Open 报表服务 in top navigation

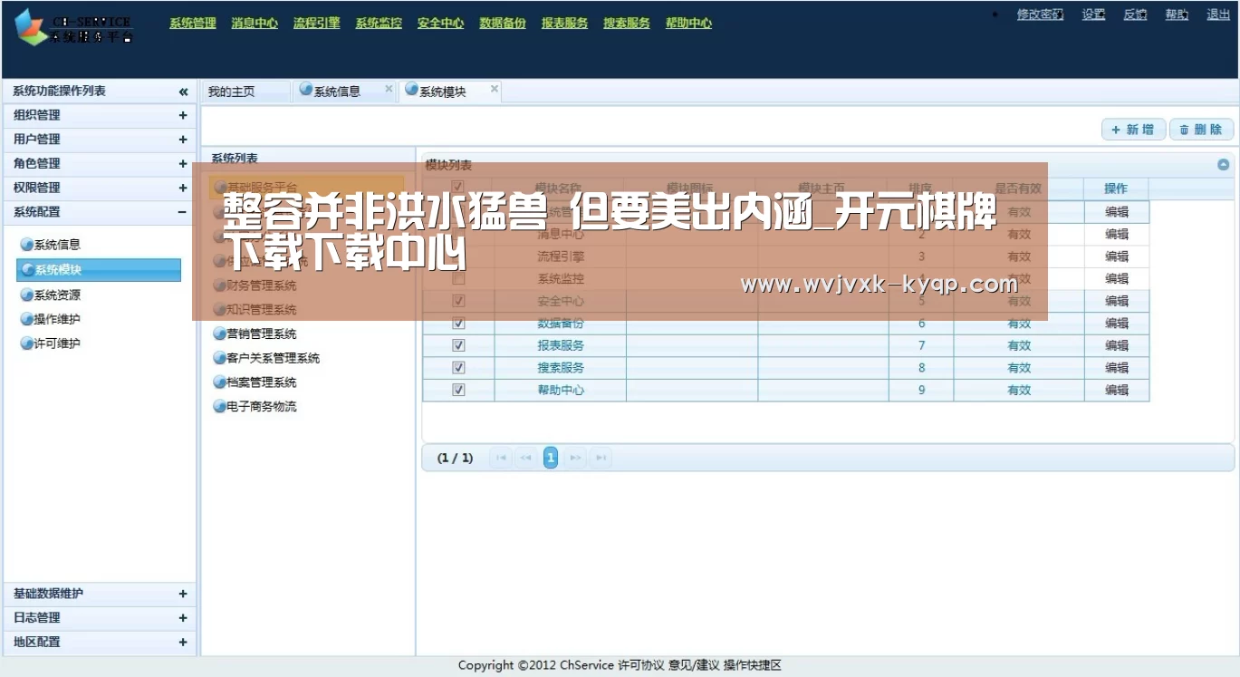[x=565, y=24]
